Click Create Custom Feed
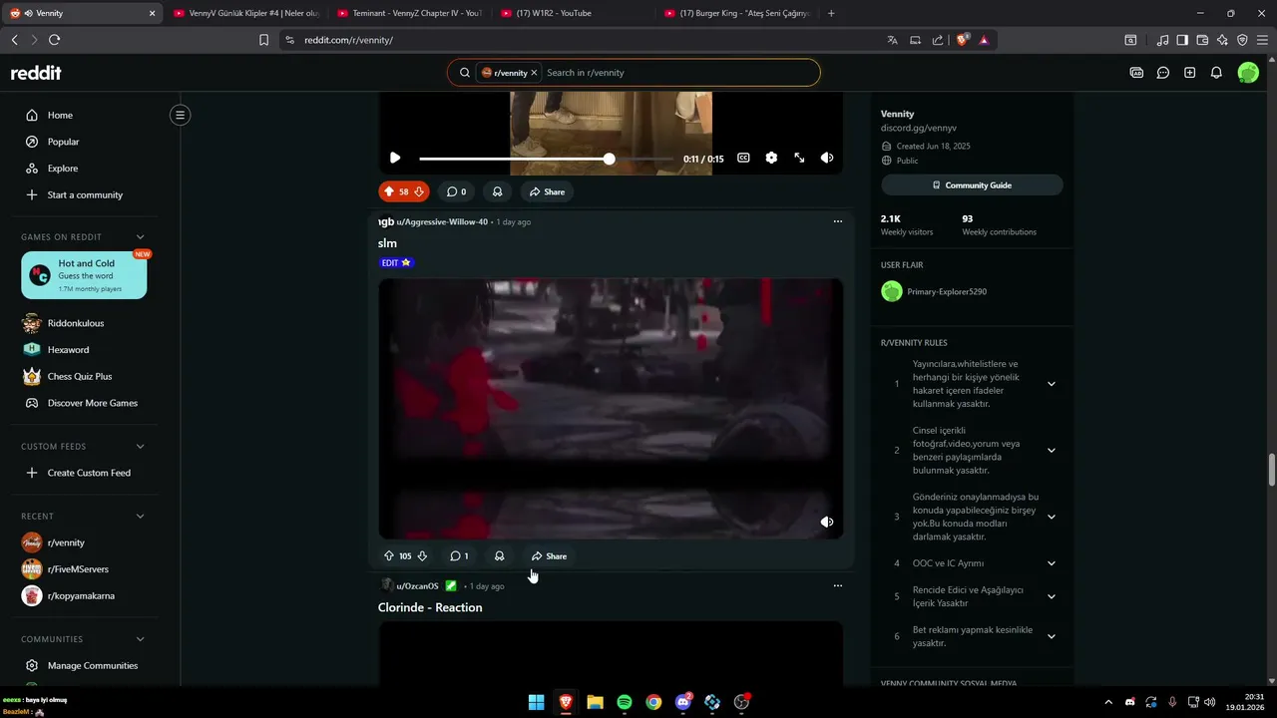Screen dimensions: 1277x718 [x=90, y=473]
